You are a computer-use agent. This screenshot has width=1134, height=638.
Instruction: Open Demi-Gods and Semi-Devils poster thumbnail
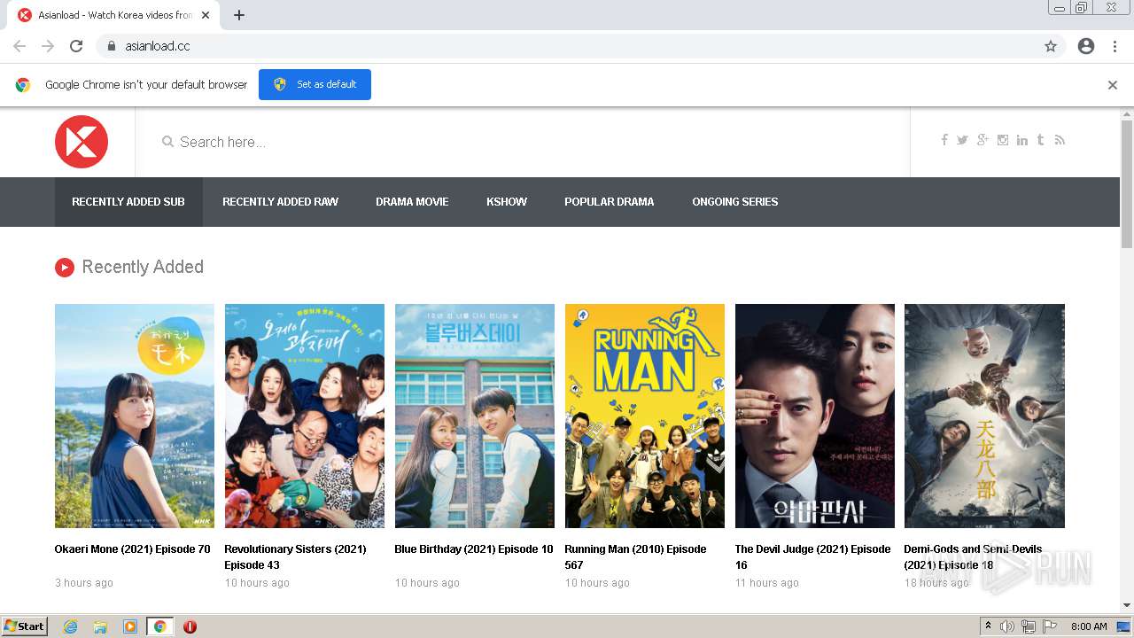pyautogui.click(x=984, y=416)
